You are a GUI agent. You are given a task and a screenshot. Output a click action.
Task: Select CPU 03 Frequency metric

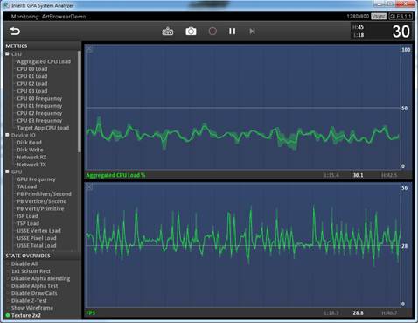click(x=39, y=120)
